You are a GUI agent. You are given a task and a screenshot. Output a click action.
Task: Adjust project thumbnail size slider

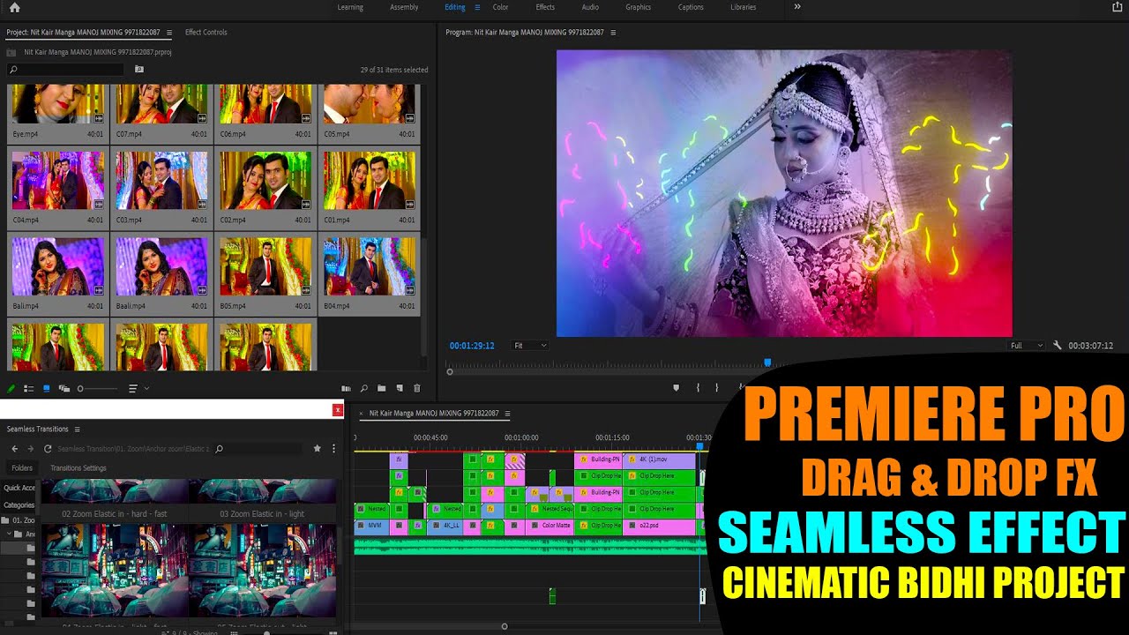click(x=97, y=388)
